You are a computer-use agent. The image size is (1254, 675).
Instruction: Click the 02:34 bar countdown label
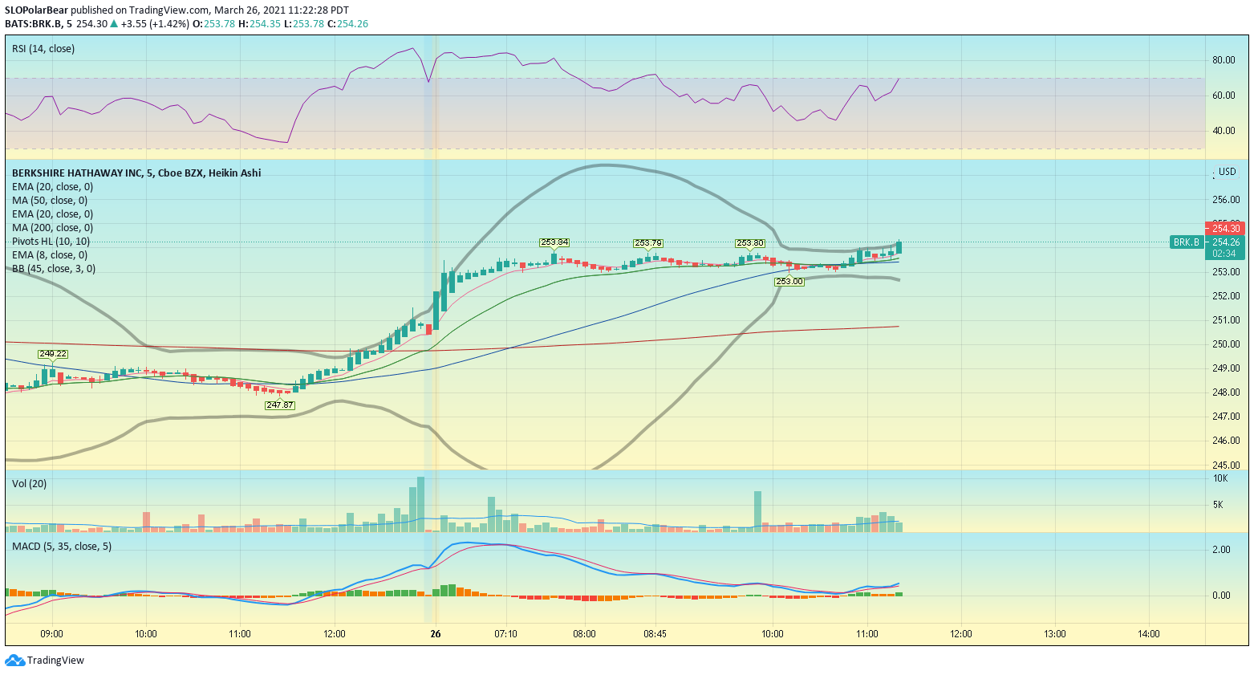pyautogui.click(x=1225, y=254)
